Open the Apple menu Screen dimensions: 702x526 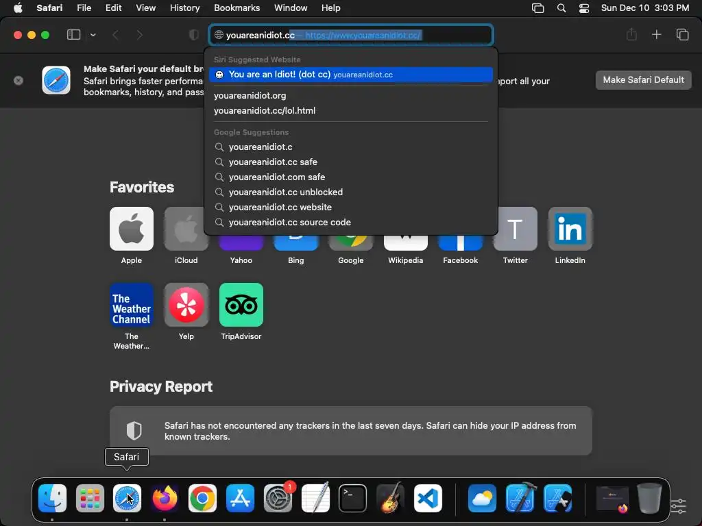click(18, 8)
